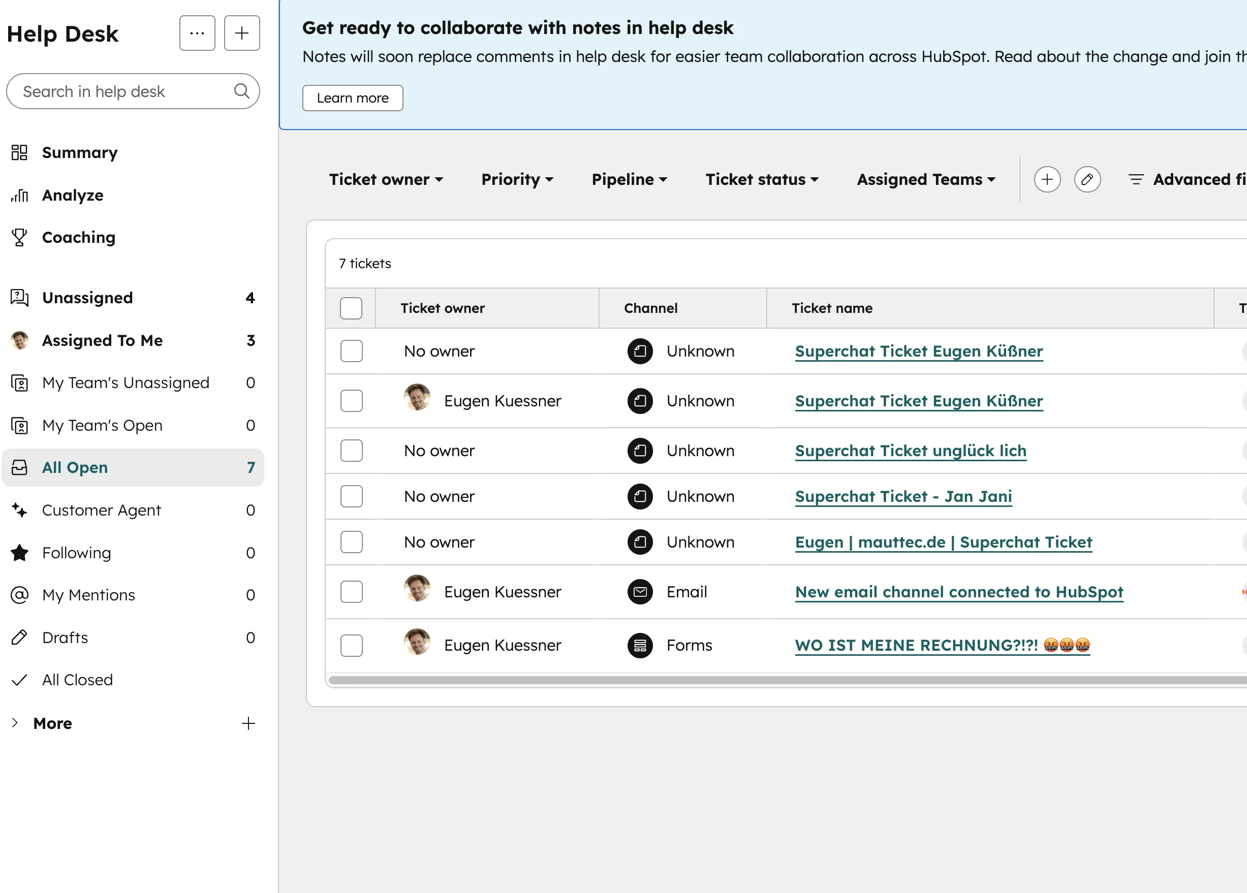This screenshot has height=893, width=1247.
Task: Click the Email channel icon on HubSpot ticket row
Action: tap(639, 592)
